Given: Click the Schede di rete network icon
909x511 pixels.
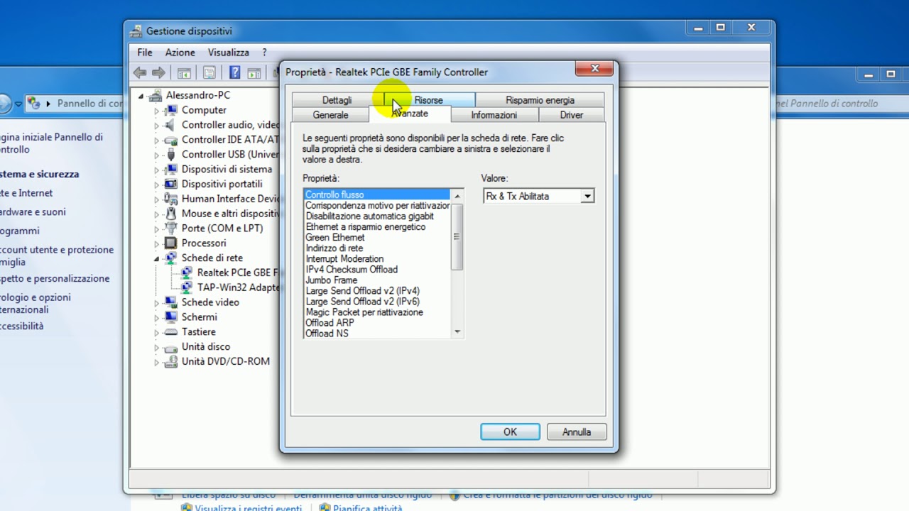Looking at the screenshot, I should coord(170,258).
